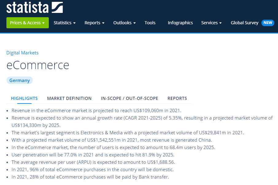Screen dimensions: 278x185
Task: Open Global Survey link
Action: [245, 23]
